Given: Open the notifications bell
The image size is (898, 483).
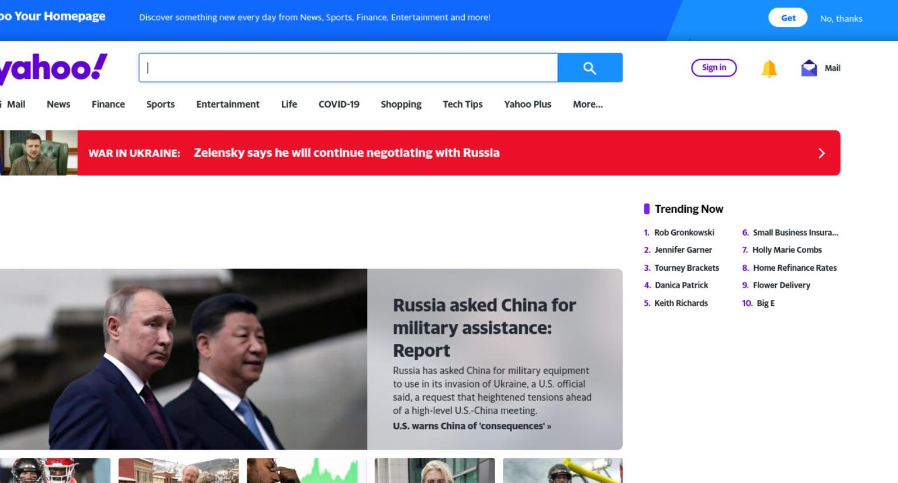Looking at the screenshot, I should [x=769, y=68].
